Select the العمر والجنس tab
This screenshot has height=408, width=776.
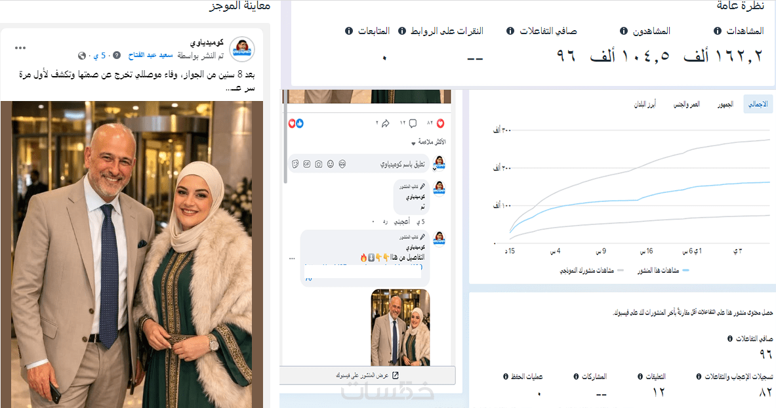pyautogui.click(x=686, y=104)
